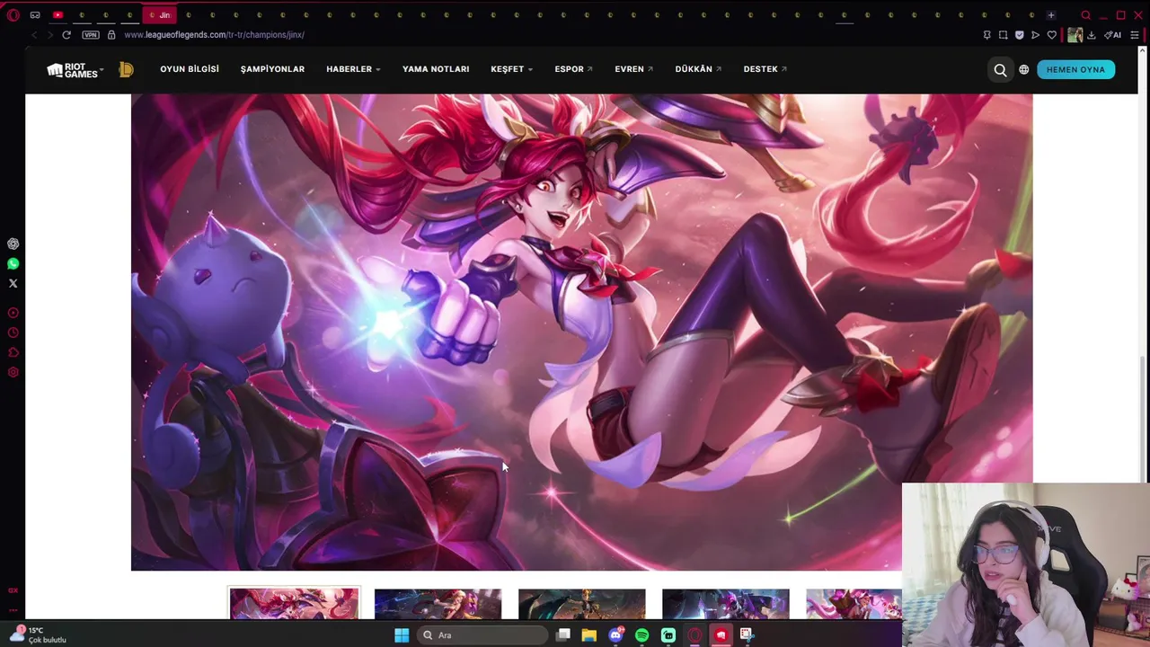The image size is (1150, 647).
Task: Open the EVREN external link
Action: coord(633,69)
